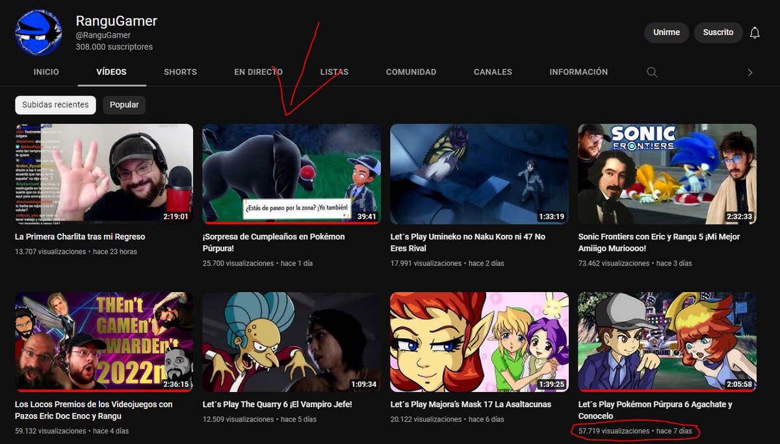Open Let's Play Majora's Mask 17 title
This screenshot has height=444, width=780.
[471, 404]
